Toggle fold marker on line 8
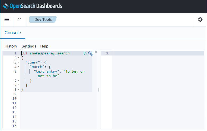 18,90
